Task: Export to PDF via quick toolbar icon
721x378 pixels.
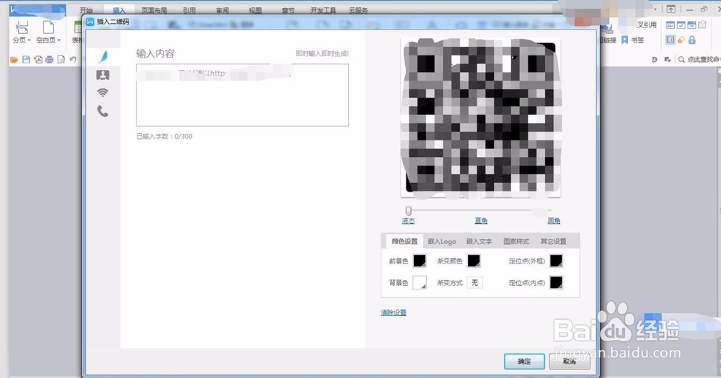Action: pyautogui.click(x=37, y=60)
